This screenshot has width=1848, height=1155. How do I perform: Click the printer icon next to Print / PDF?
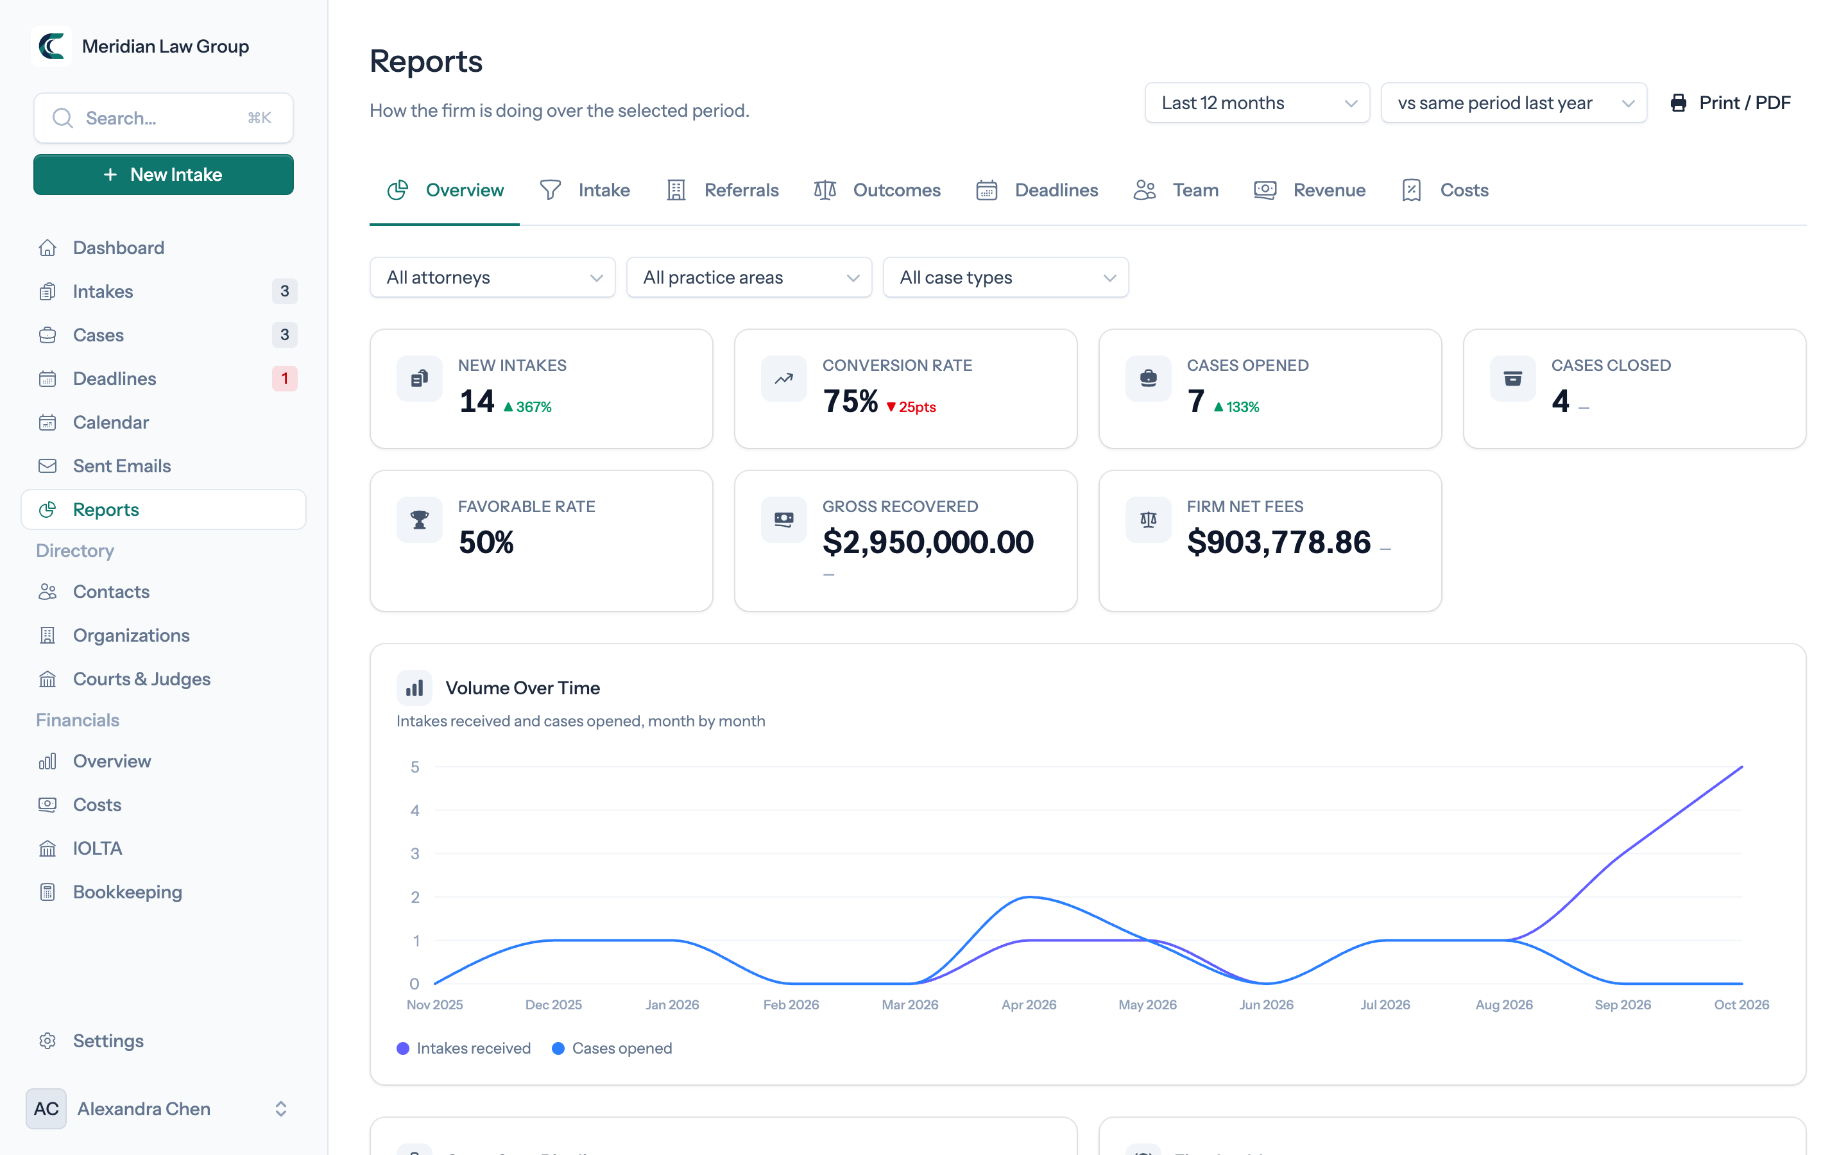[x=1679, y=103]
